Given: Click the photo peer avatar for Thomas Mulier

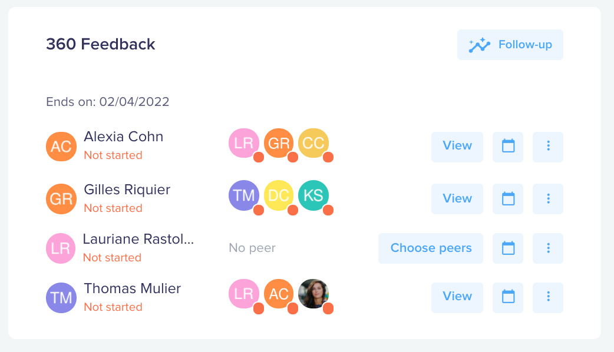Looking at the screenshot, I should pos(313,294).
